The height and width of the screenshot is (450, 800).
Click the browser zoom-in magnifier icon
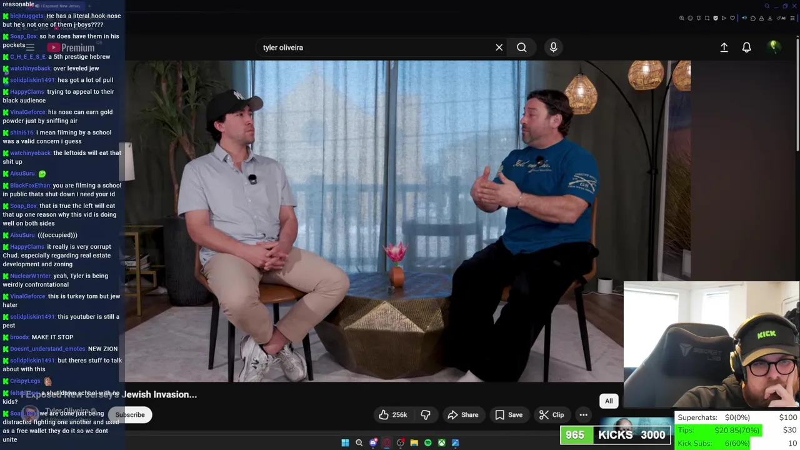pos(682,18)
